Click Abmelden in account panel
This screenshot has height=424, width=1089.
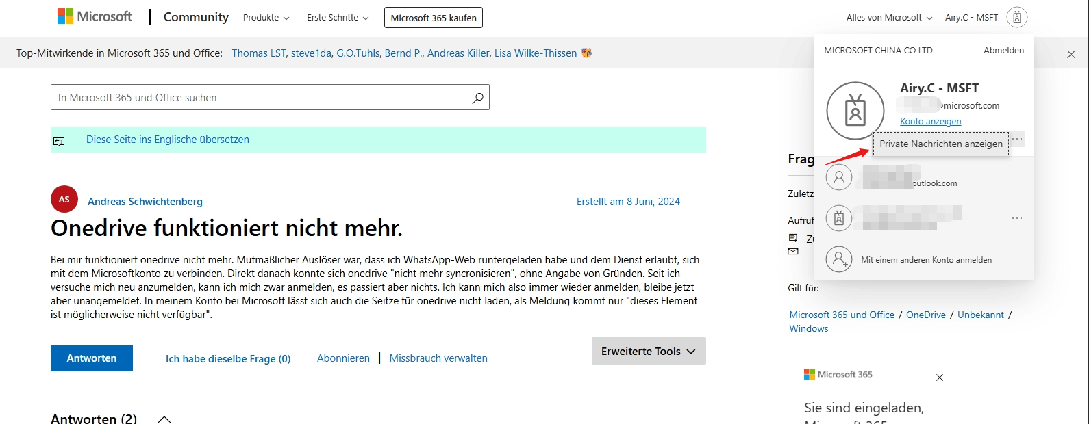point(1003,51)
